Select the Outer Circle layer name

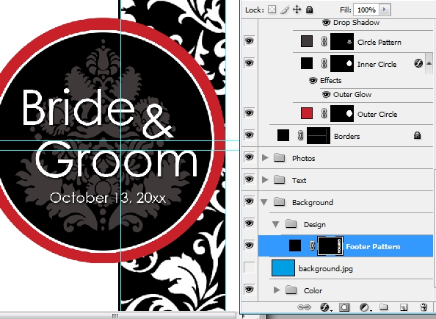377,114
